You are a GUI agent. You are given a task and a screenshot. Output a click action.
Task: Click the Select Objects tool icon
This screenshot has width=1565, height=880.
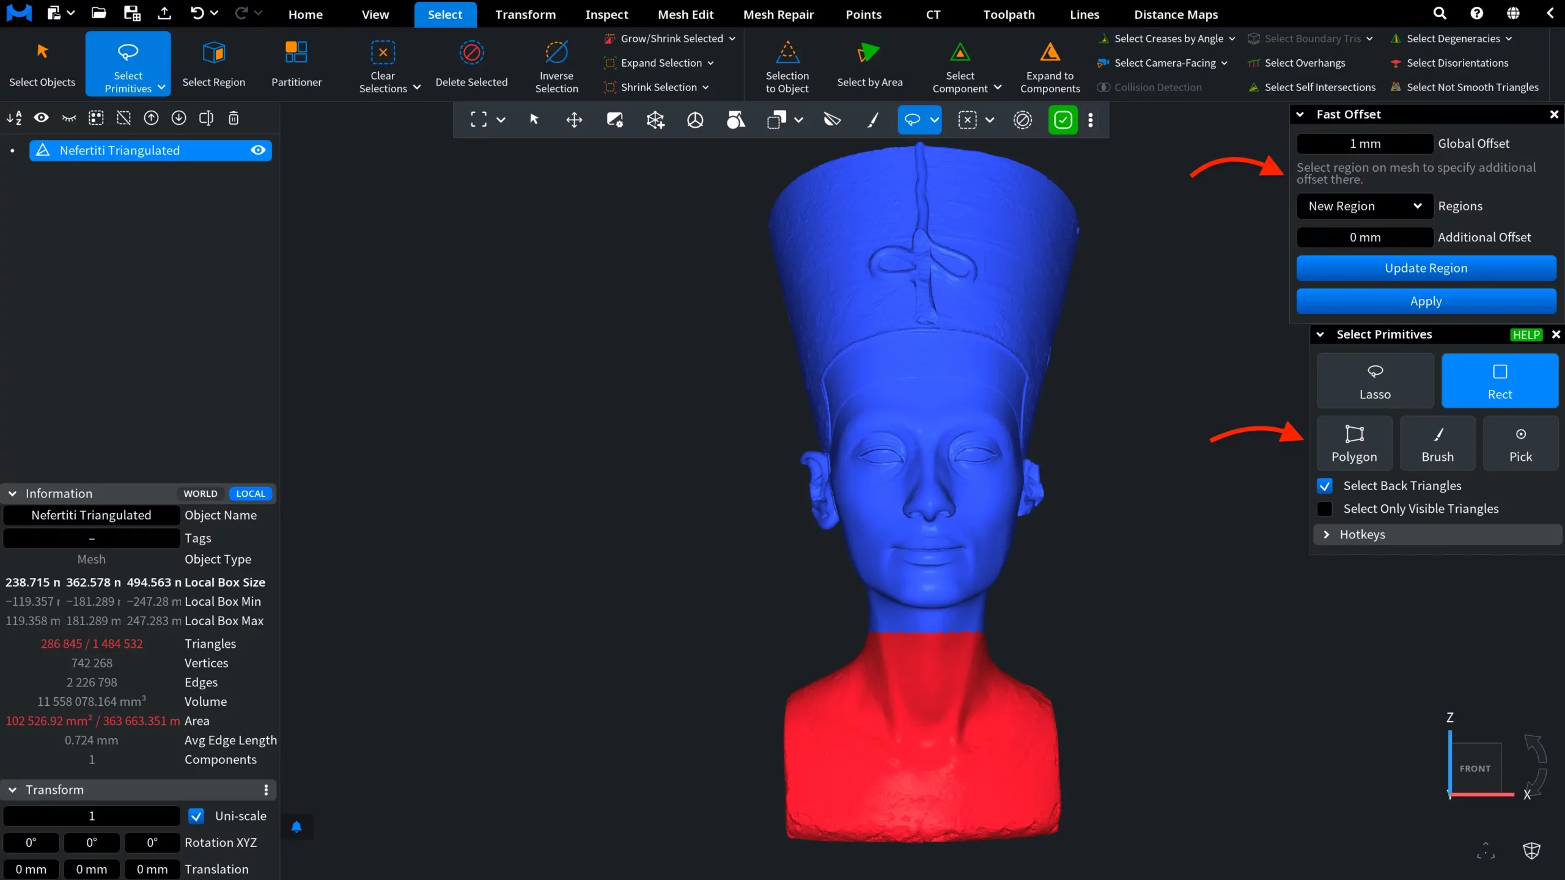point(42,51)
